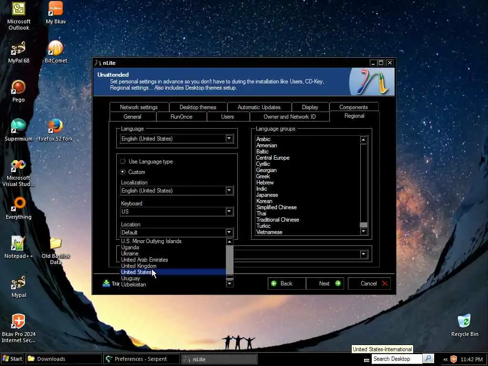Open Mypal desktop shortcut
This screenshot has height=366, width=488.
(19, 286)
